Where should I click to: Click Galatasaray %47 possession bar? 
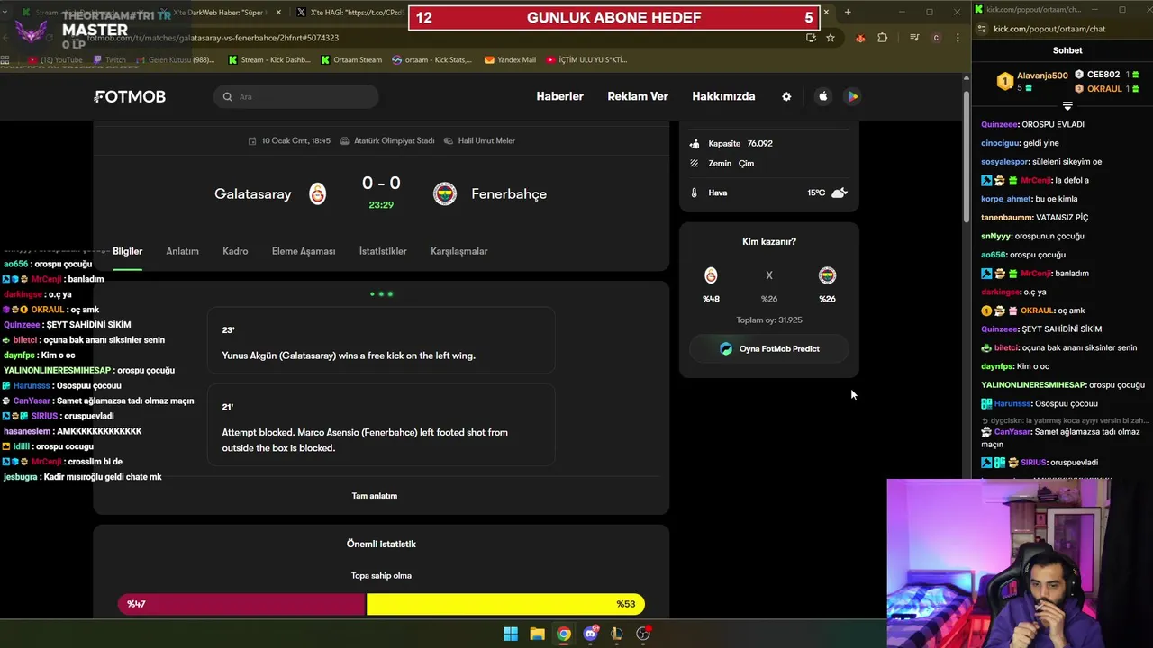click(241, 604)
